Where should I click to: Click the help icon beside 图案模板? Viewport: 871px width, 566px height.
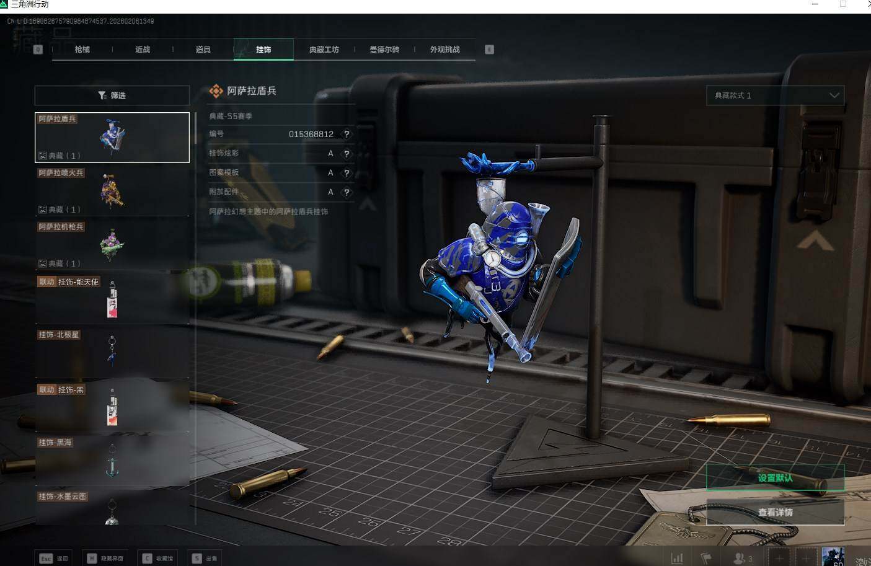pos(347,173)
